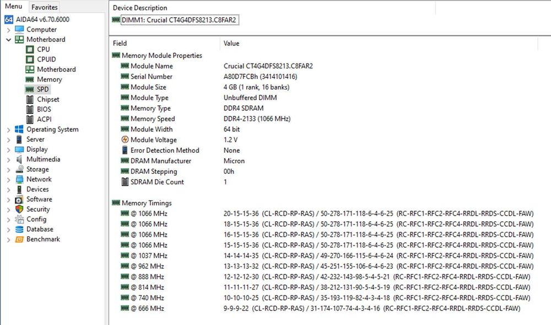
Task: Click the Config gears icon
Action: click(19, 219)
